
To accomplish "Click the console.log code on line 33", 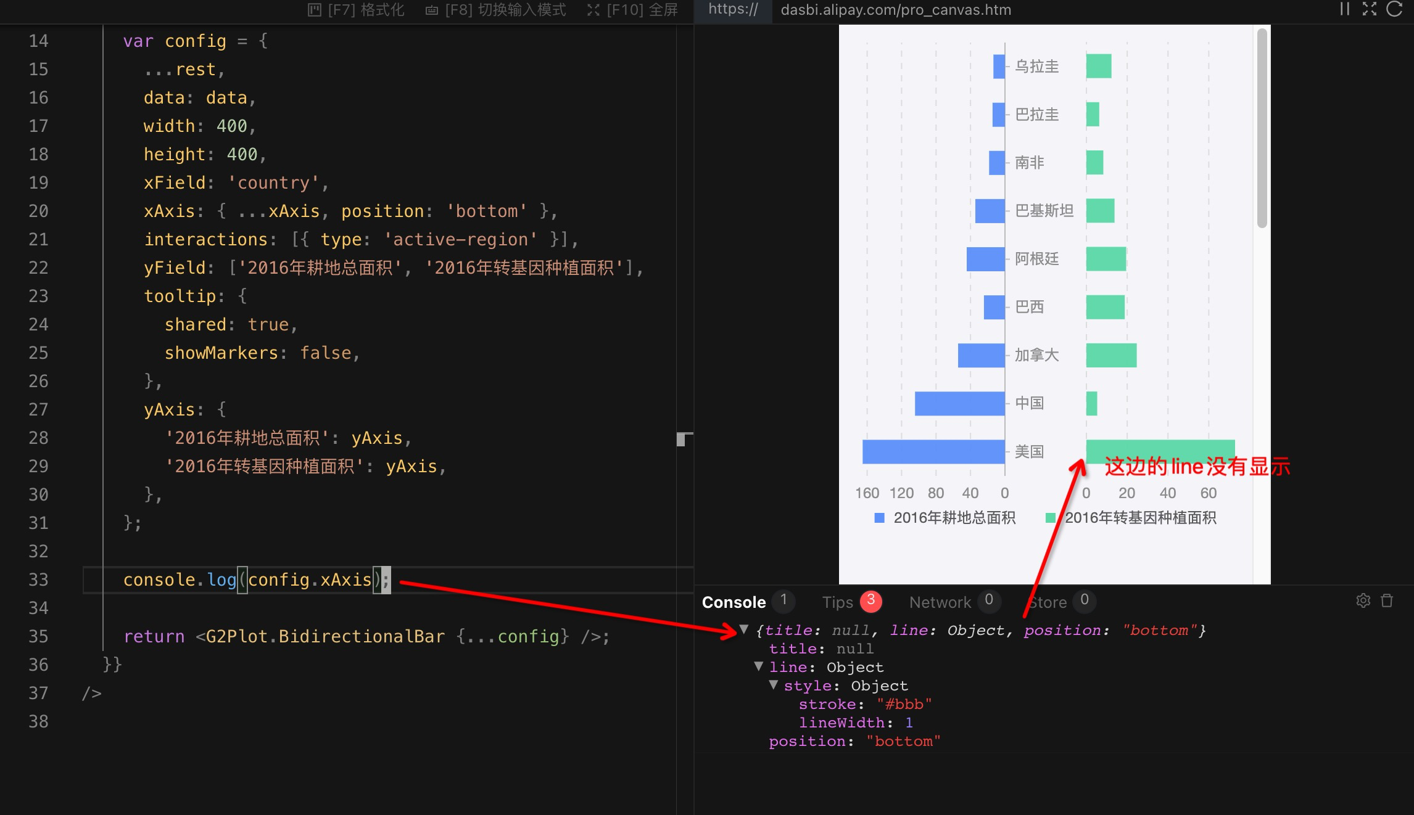I will (257, 580).
